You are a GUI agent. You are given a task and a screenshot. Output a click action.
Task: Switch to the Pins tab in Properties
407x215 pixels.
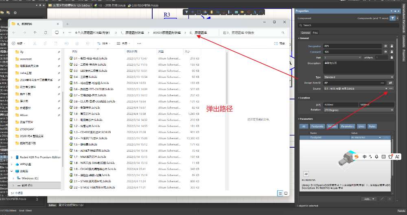coord(315,32)
